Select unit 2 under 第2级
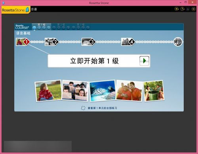 click(x=59, y=28)
